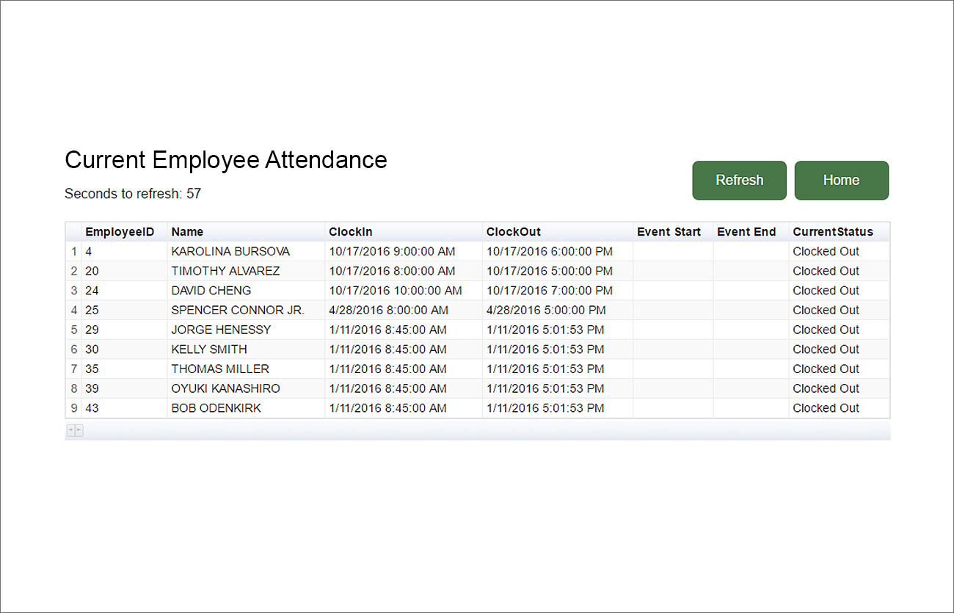Click Spencer Connor Jr.'s Clocked Out status
The image size is (954, 613).
click(840, 311)
